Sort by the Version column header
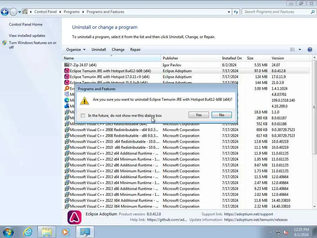The image size is (317, 238). [289, 58]
